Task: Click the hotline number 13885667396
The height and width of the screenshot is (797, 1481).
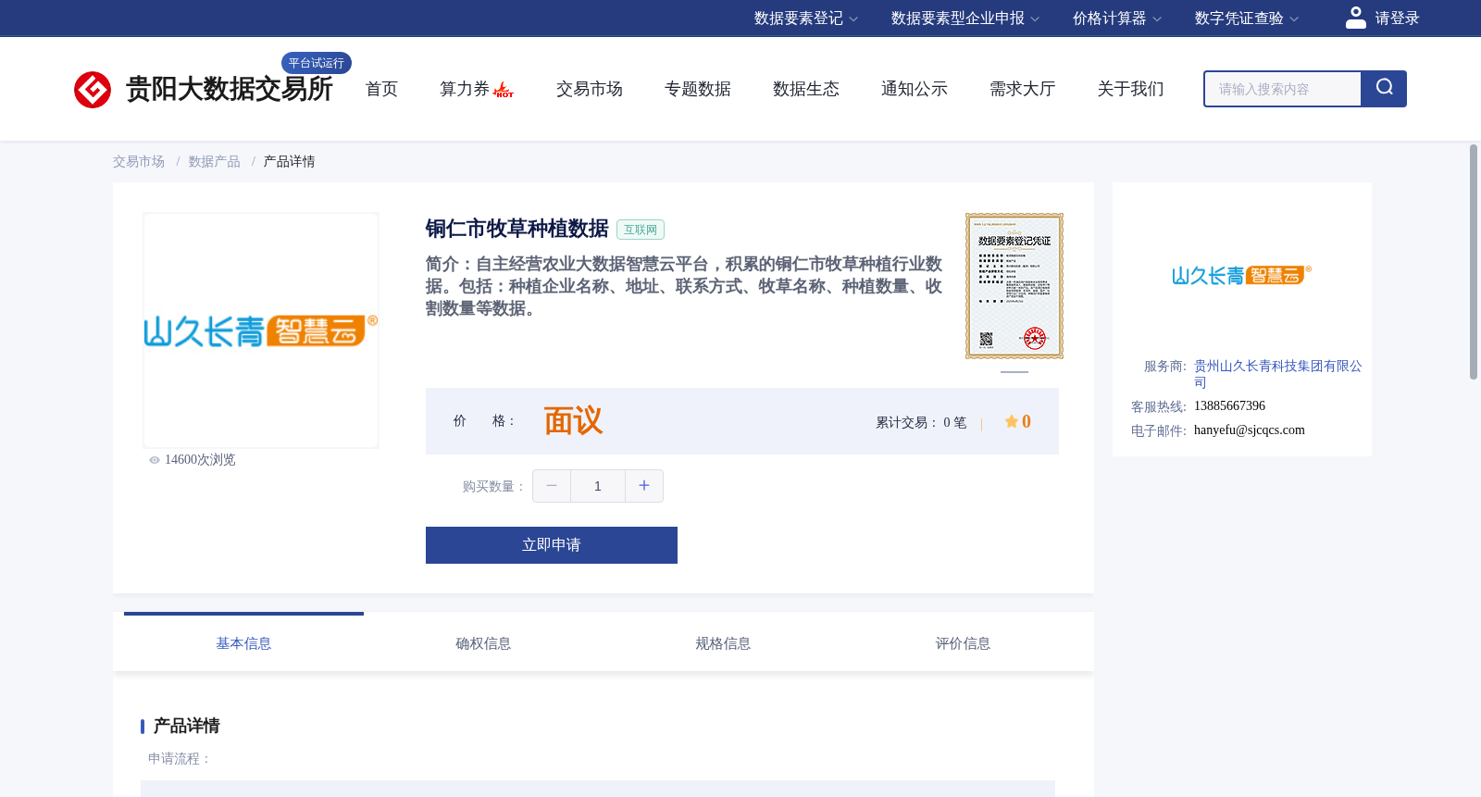Action: [1229, 406]
